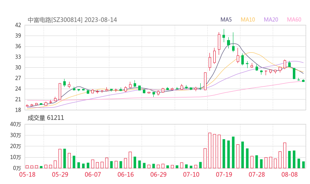Image resolution: width=310 pixels, height=184 pixels.
Task: Click the 07-19 date label
Action: pos(224,174)
